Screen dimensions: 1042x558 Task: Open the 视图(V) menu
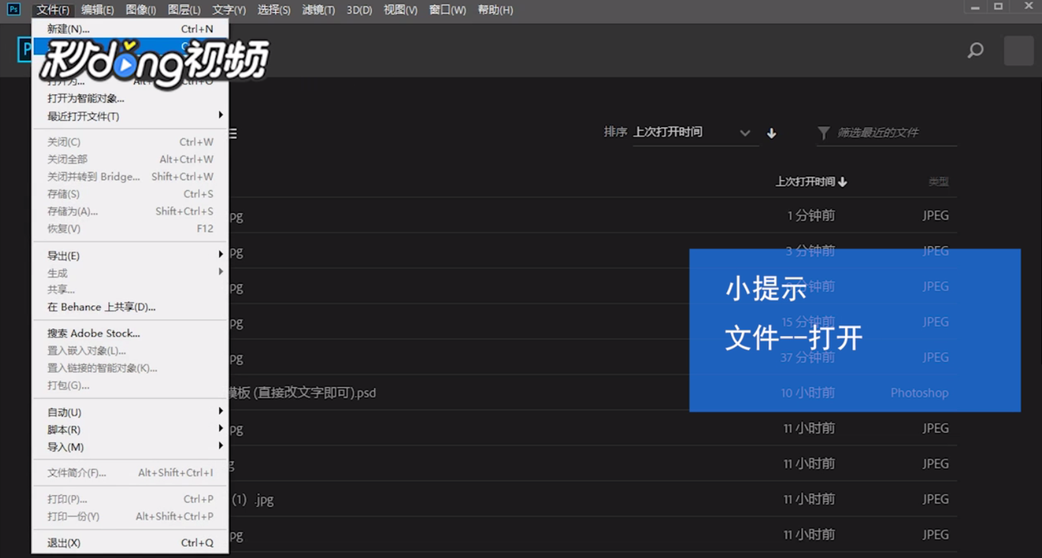(400, 9)
